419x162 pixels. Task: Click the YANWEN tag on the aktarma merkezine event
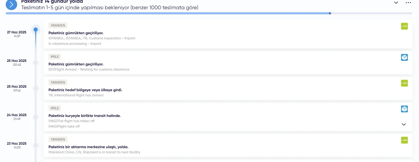[x=58, y=139]
